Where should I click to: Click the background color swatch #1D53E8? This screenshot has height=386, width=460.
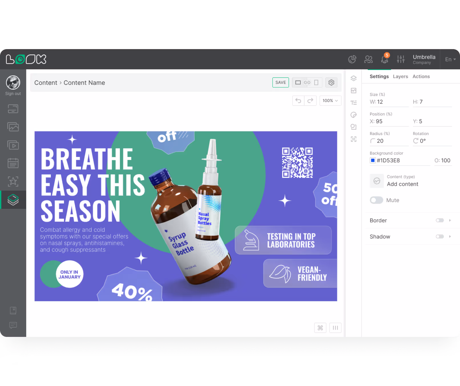(373, 160)
